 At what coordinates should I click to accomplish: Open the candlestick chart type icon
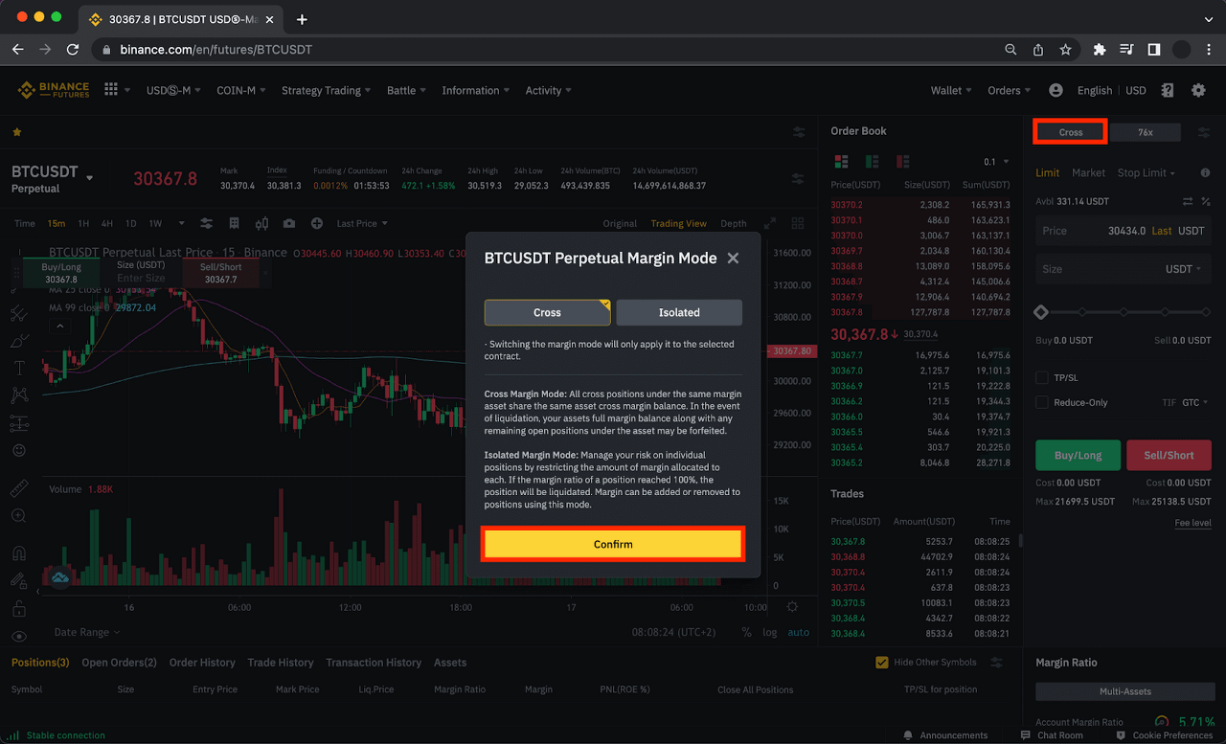coord(261,223)
